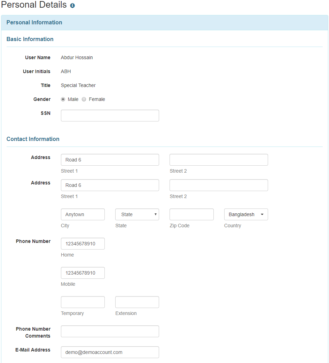Image resolution: width=329 pixels, height=363 pixels.
Task: Click into the SSN input field
Action: (x=110, y=116)
